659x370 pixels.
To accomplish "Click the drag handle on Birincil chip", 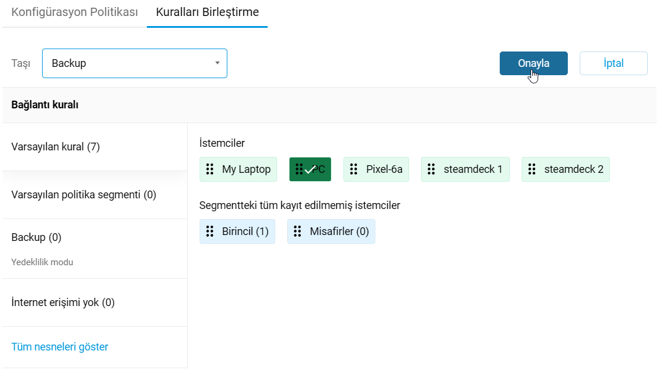I will (x=210, y=231).
